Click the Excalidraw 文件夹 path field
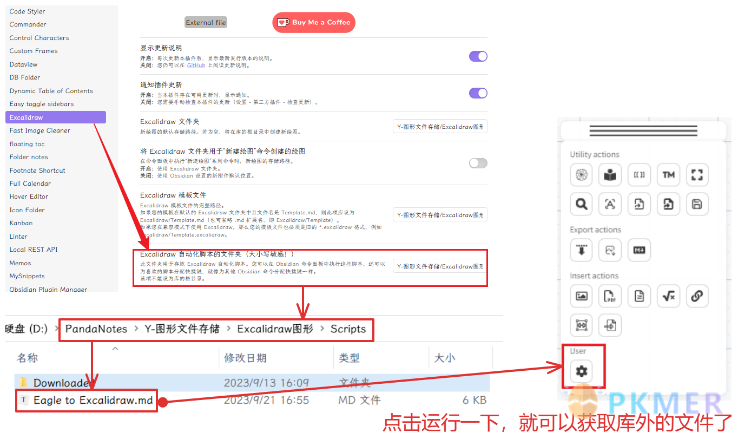This screenshot has height=439, width=738. click(x=440, y=126)
